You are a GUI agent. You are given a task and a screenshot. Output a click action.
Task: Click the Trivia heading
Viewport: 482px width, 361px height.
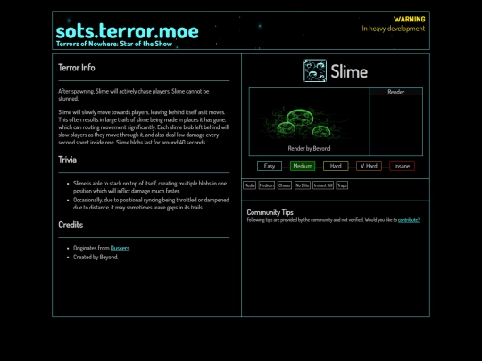click(x=67, y=160)
